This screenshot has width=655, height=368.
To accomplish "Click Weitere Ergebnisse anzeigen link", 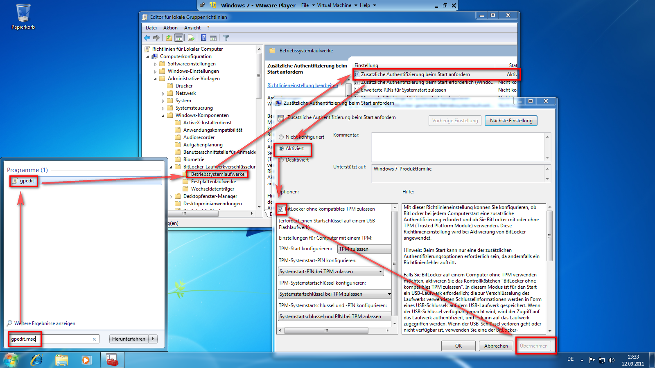I will [x=45, y=323].
